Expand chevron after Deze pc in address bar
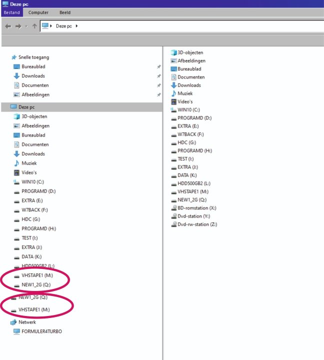Image resolution: width=324 pixels, height=360 pixels. pyautogui.click(x=76, y=26)
